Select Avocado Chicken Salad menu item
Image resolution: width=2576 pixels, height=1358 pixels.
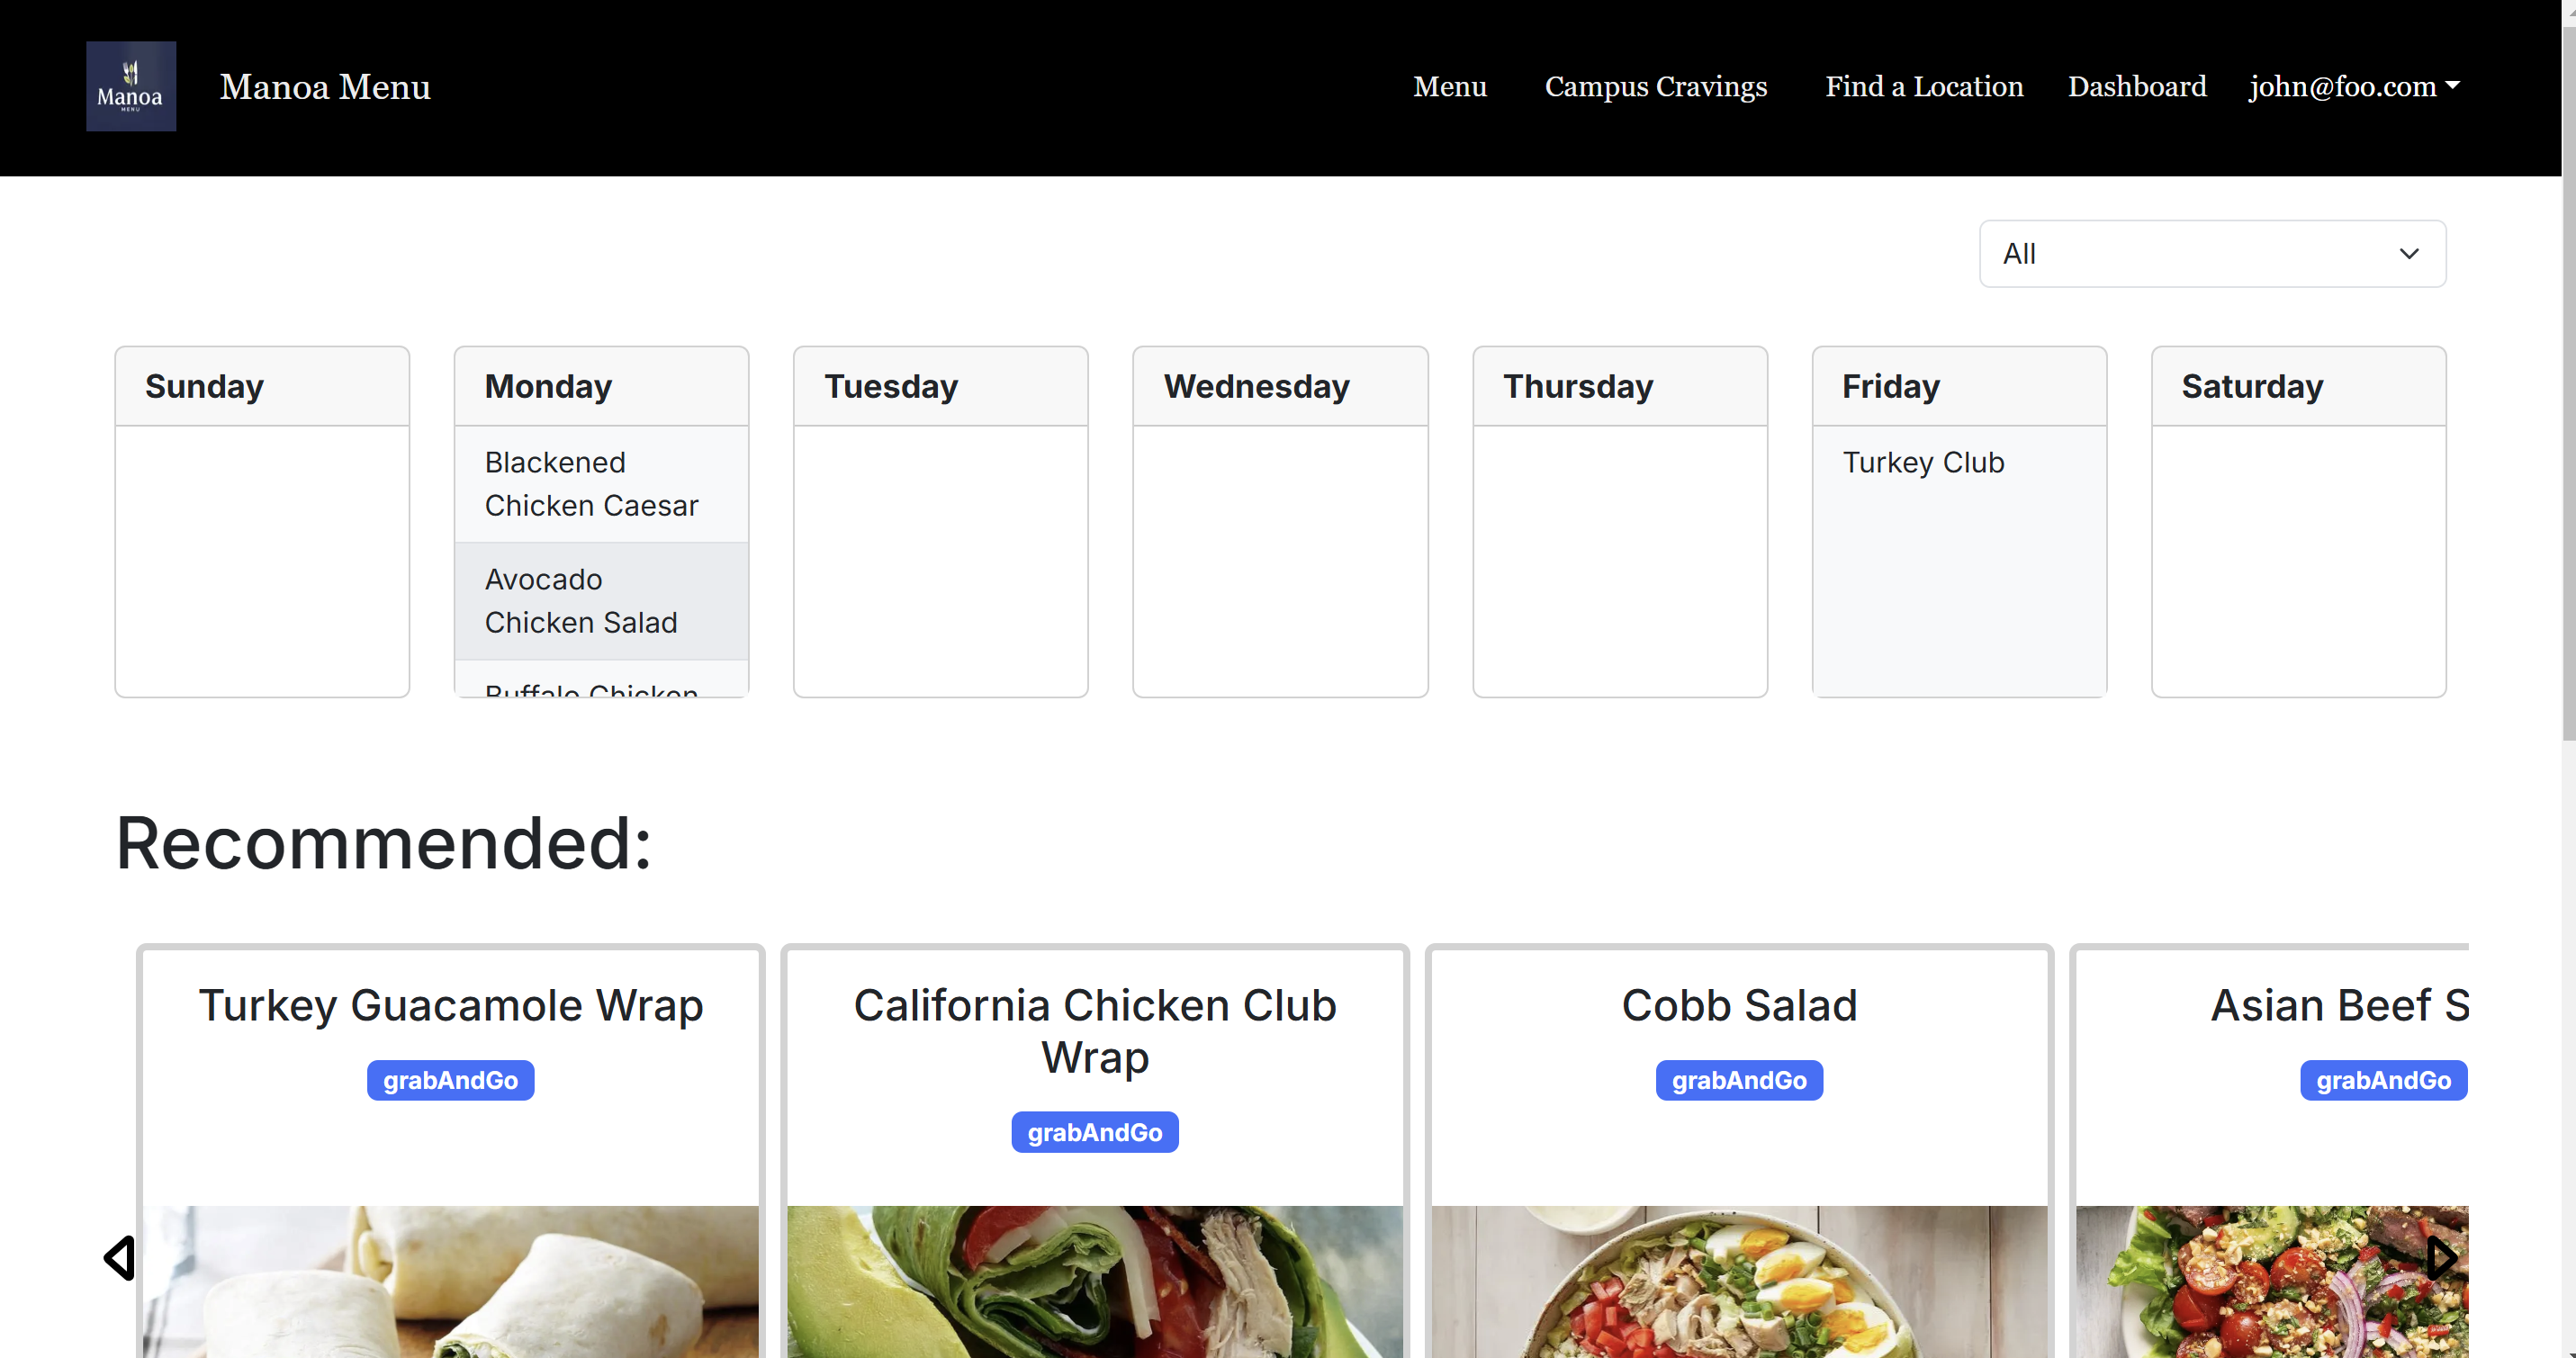pyautogui.click(x=581, y=601)
